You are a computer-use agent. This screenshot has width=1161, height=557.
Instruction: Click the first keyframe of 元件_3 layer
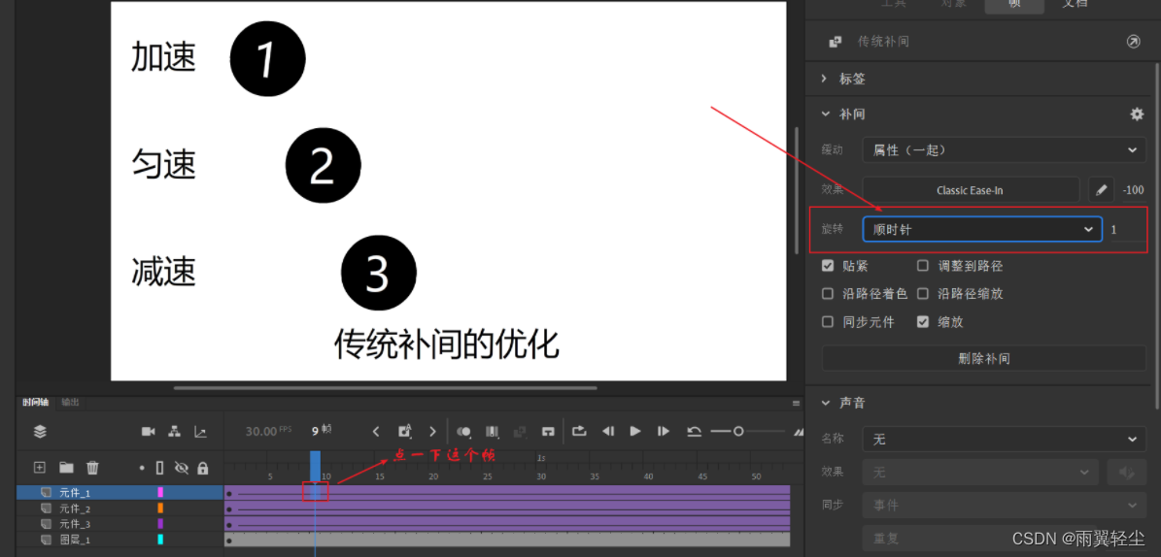(228, 525)
